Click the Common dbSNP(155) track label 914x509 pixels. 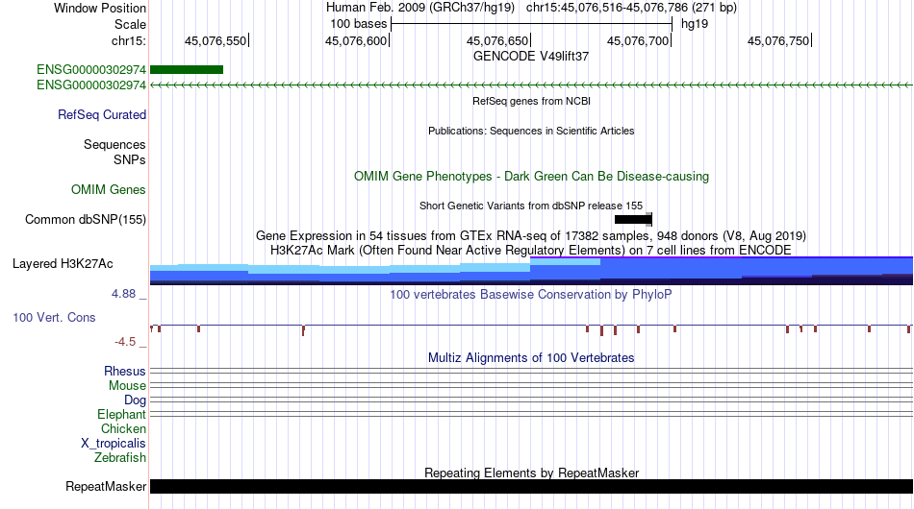(86, 219)
